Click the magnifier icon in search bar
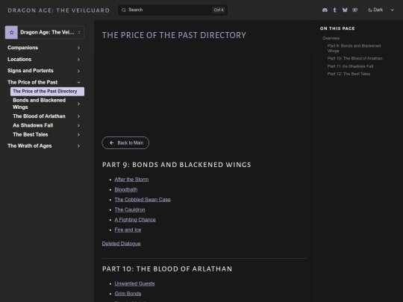403x302 pixels. coord(124,10)
